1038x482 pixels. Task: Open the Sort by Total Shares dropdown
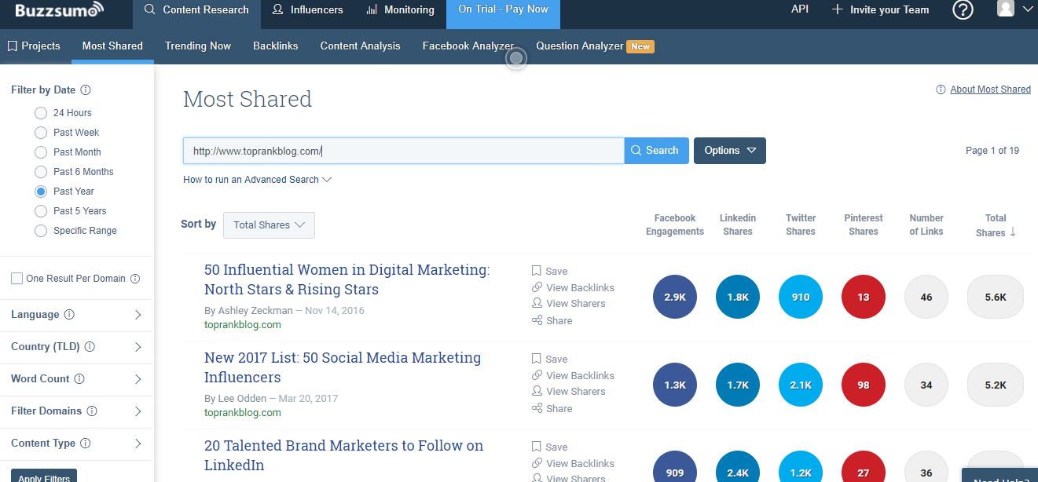pos(269,225)
